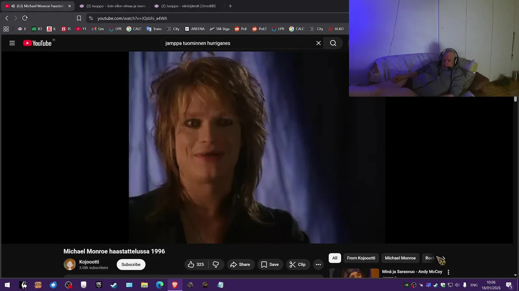The width and height of the screenshot is (519, 291).
Task: Open the three-dot more actions menu
Action: 318,264
